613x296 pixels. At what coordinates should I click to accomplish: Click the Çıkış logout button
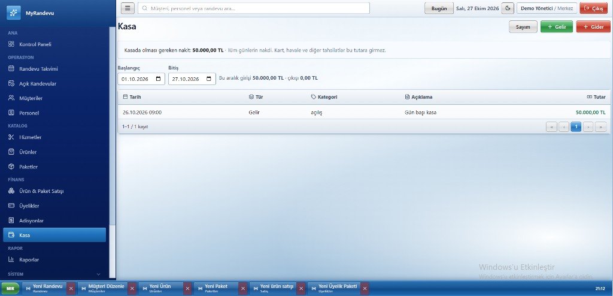[x=593, y=8]
